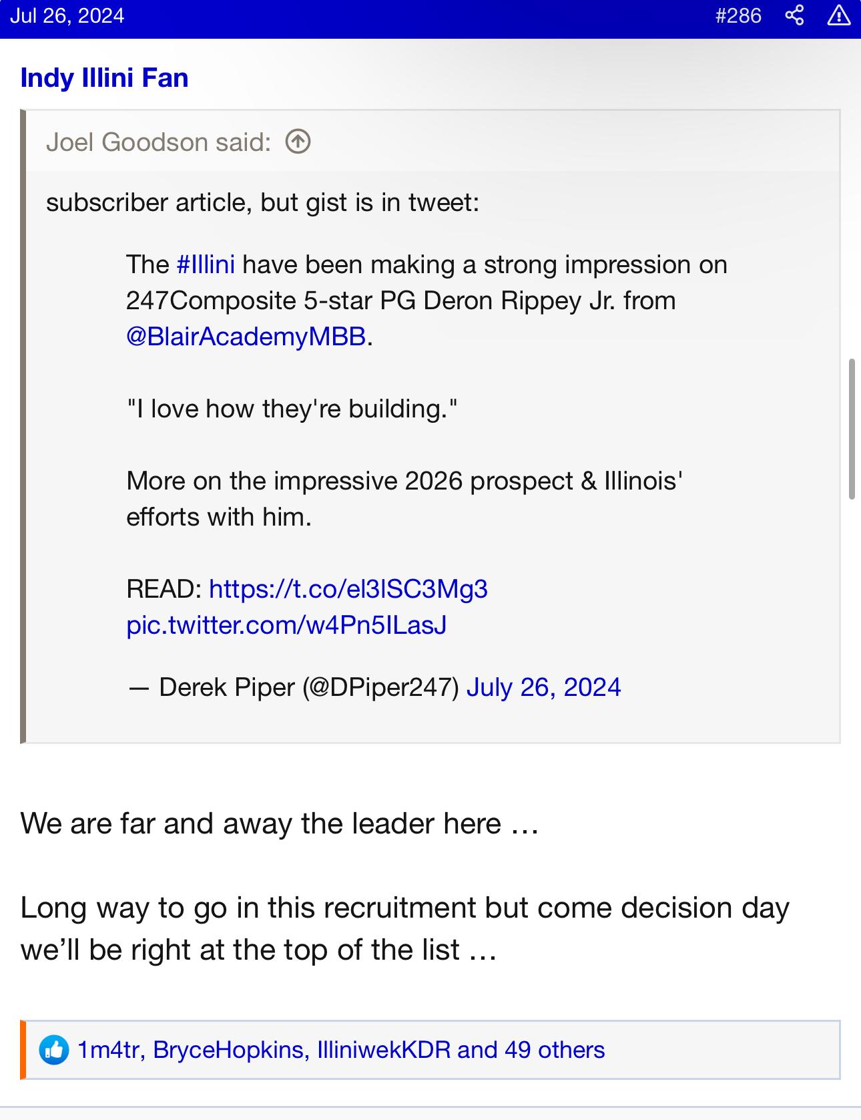Show the 49 others who liked
Viewport: 861px width, 1120px height.
[x=554, y=1050]
